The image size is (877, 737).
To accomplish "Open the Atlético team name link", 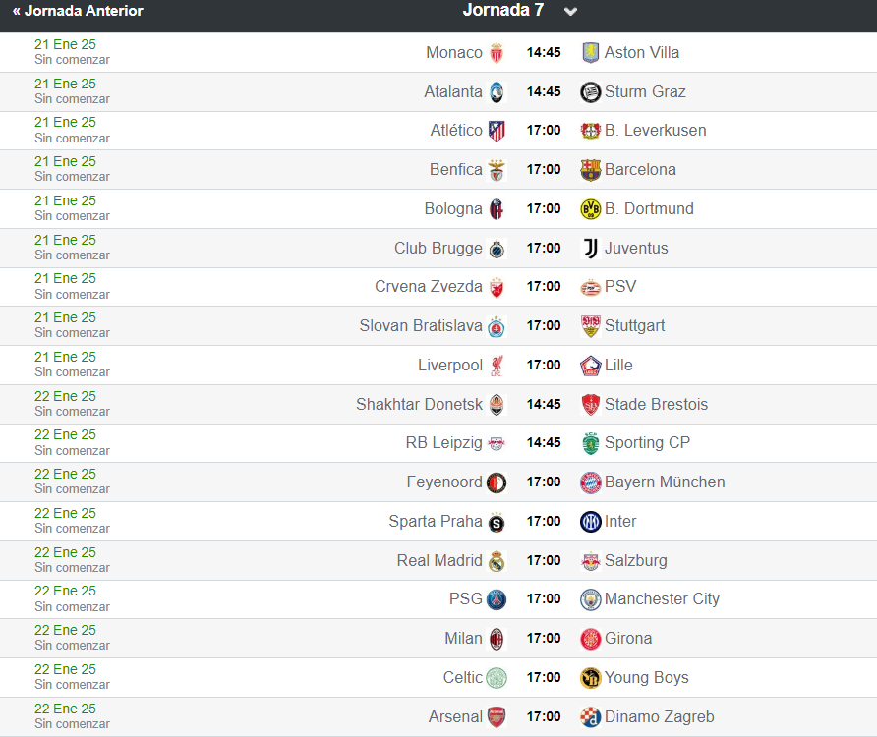I will coord(456,131).
